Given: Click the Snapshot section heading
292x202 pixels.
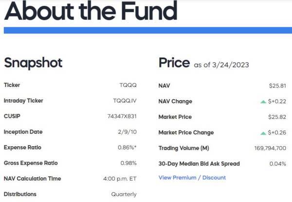Looking at the screenshot, I should coord(33,63).
